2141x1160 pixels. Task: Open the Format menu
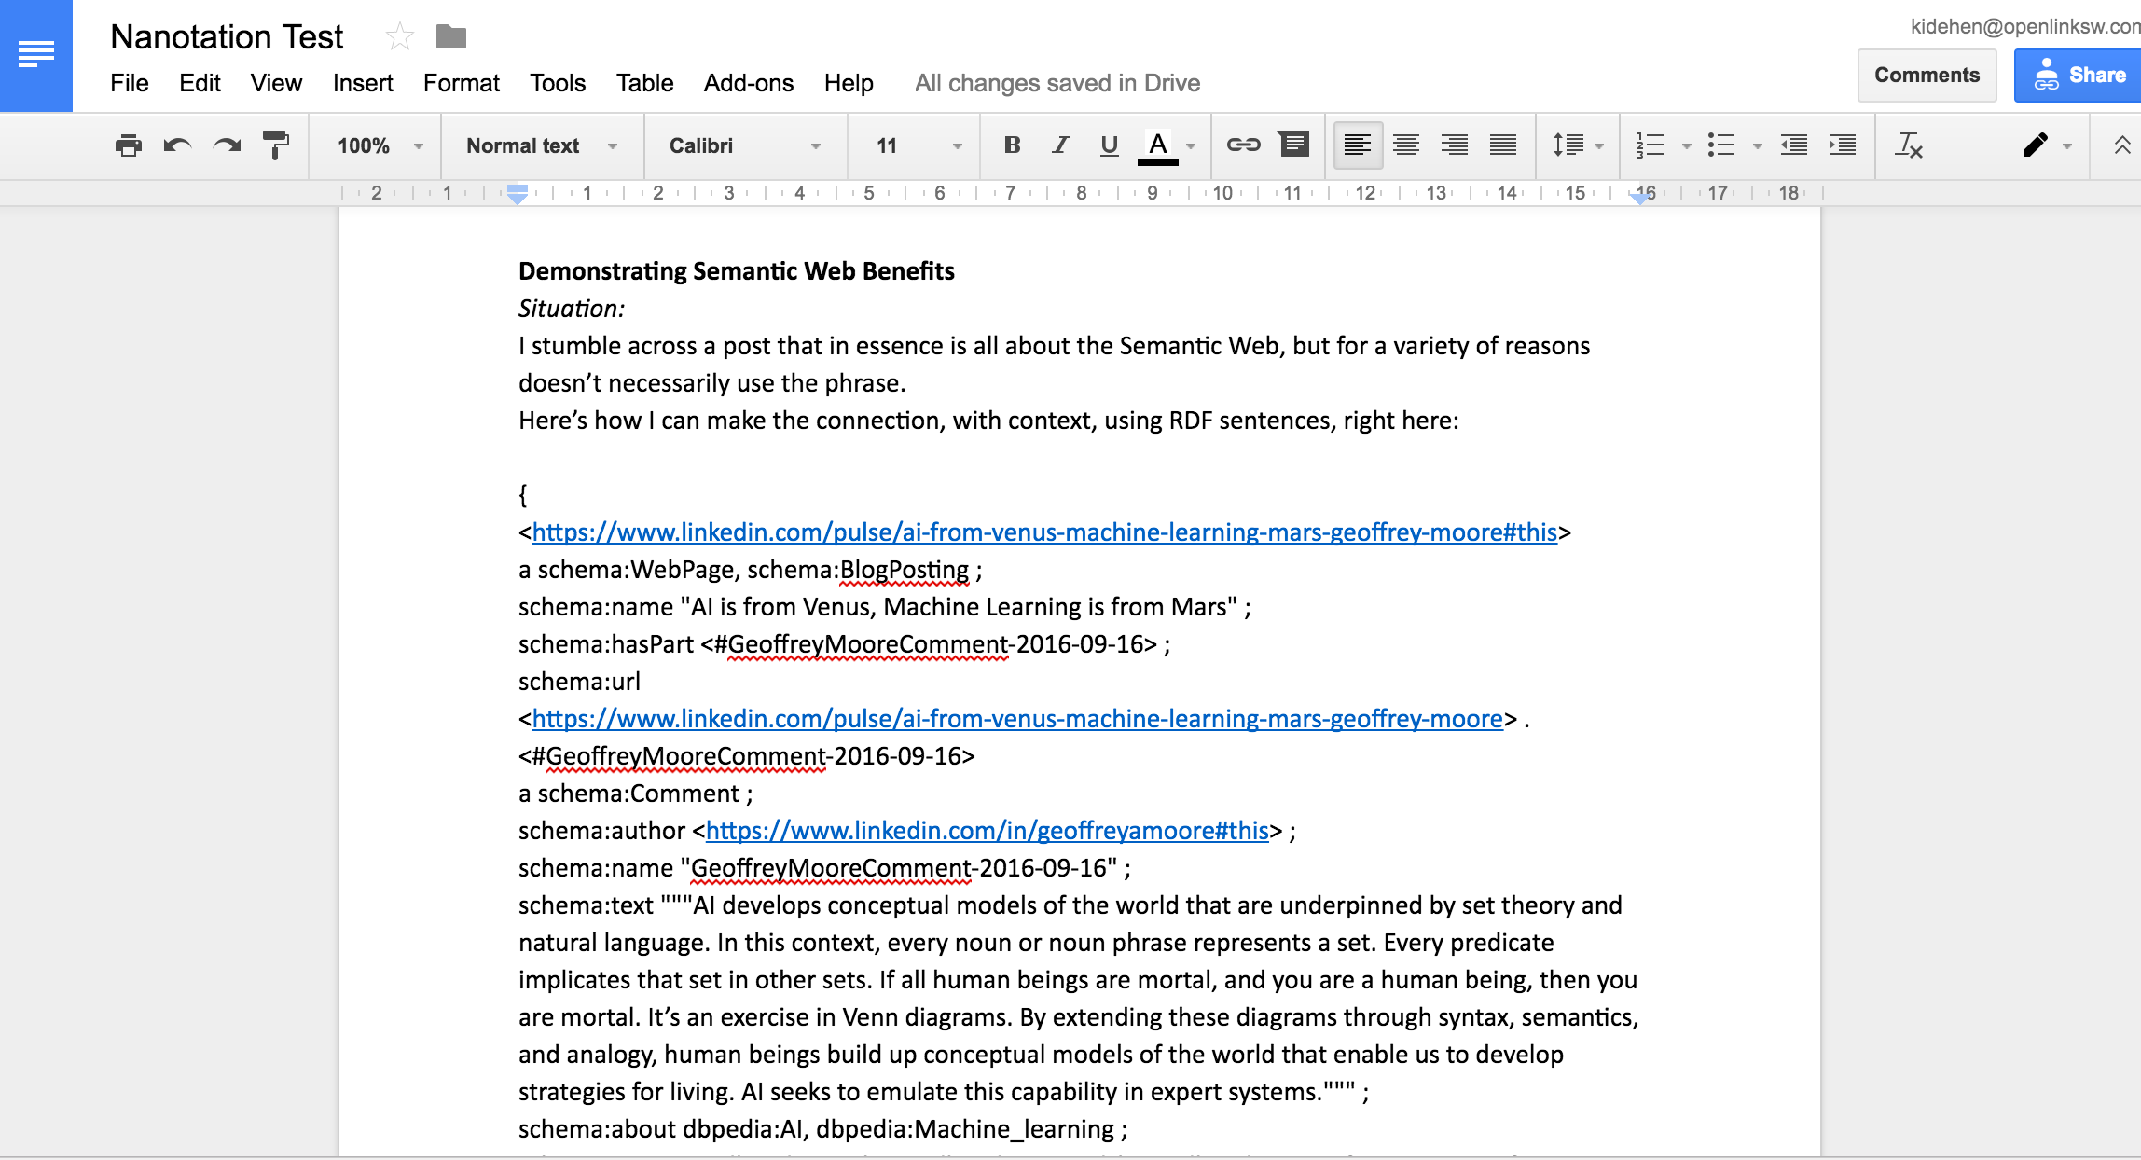[x=461, y=83]
